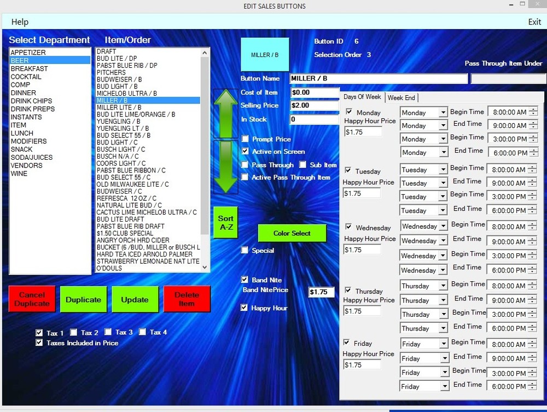Image resolution: width=547 pixels, height=412 pixels.
Task: Switch to the Week End tab
Action: 401,97
